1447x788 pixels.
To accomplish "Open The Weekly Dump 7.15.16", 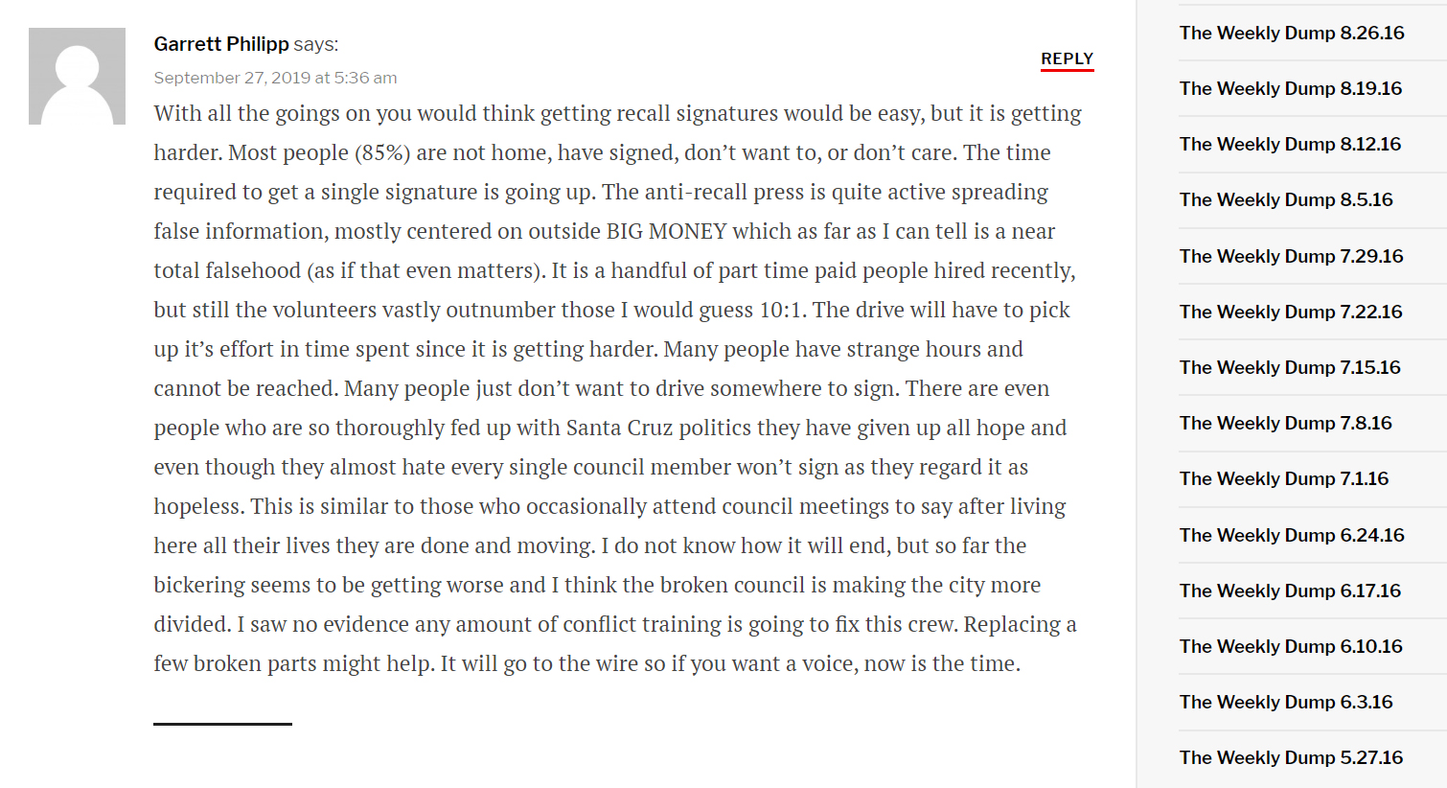I will (1290, 367).
